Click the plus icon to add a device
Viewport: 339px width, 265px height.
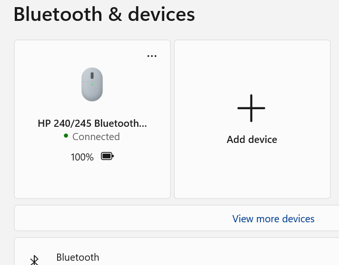point(251,108)
